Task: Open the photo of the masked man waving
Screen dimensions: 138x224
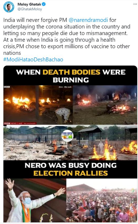Action: (35, 200)
